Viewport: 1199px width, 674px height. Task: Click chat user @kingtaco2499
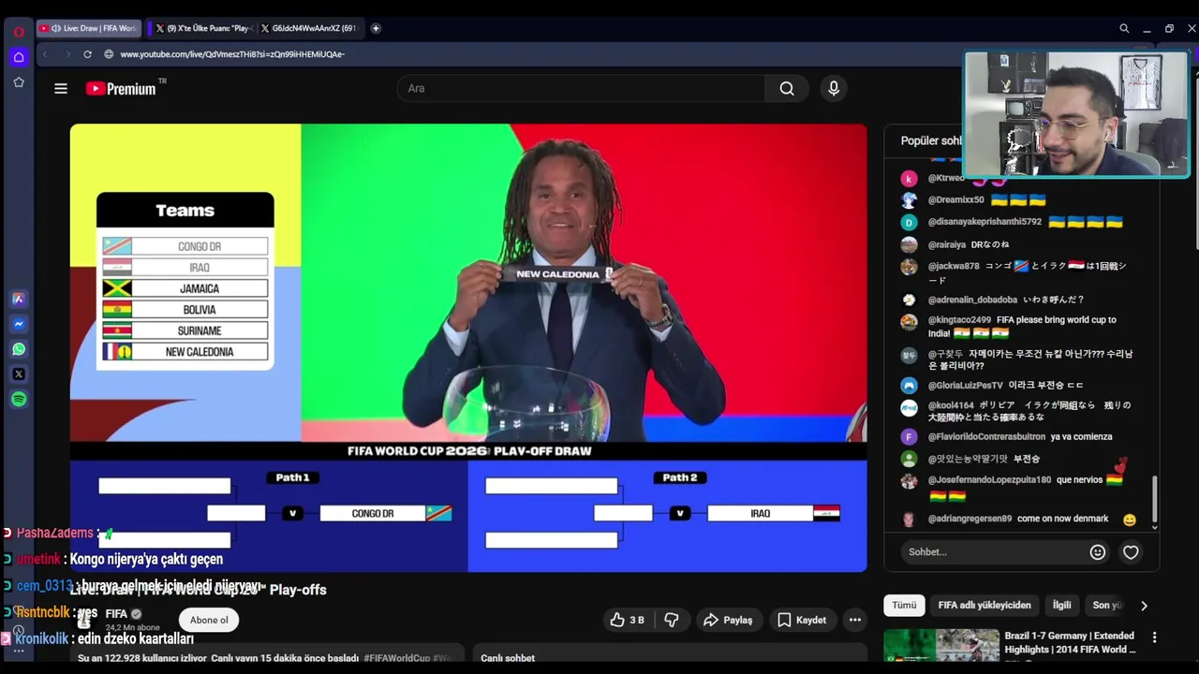[959, 320]
